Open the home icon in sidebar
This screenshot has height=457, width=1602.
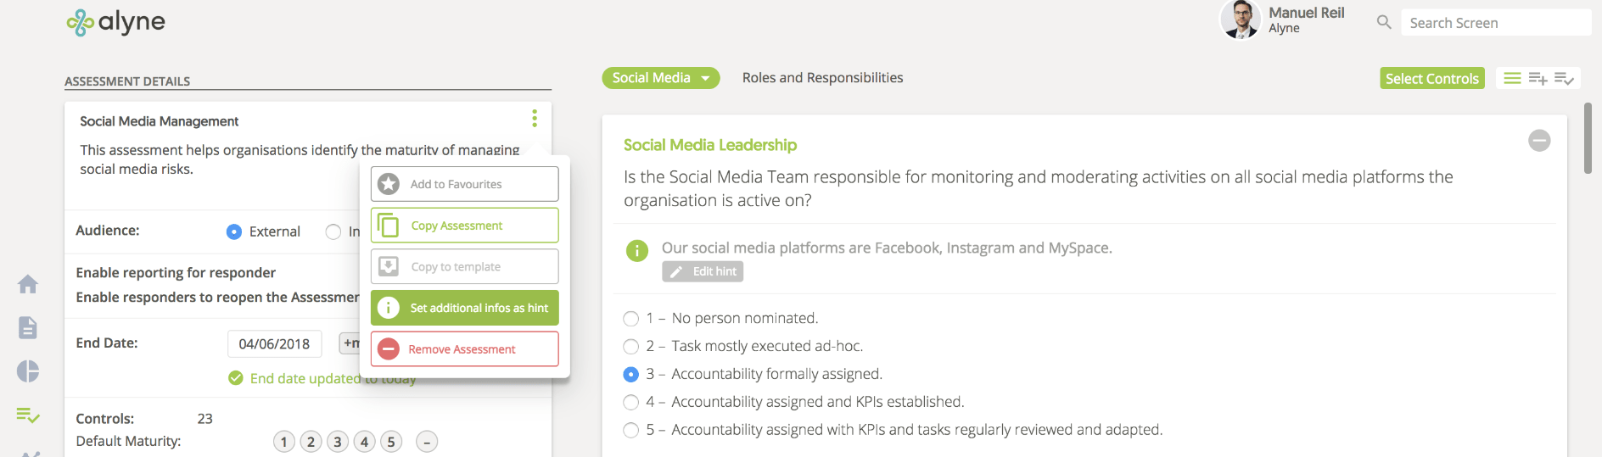point(28,284)
